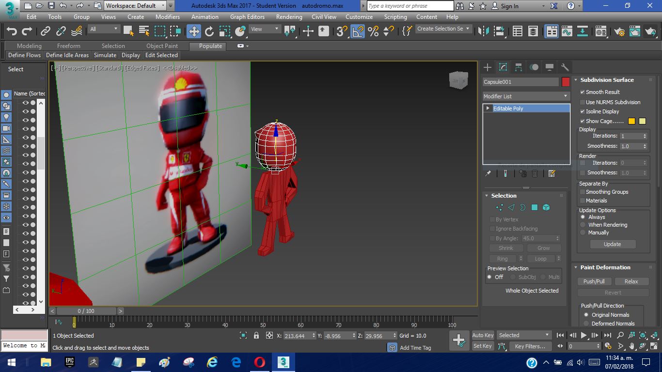Screen dimensions: 662x372
Task: Open Time Configuration icon
Action: [x=608, y=346]
